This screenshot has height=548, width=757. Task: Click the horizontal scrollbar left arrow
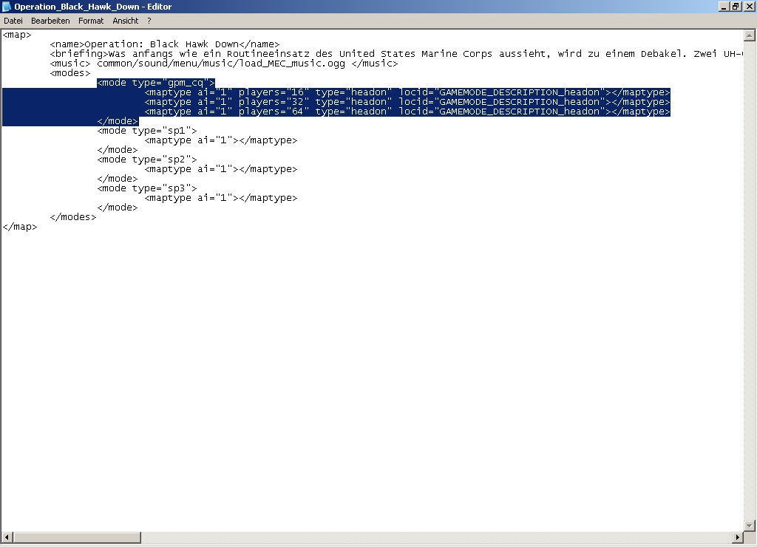(7, 537)
